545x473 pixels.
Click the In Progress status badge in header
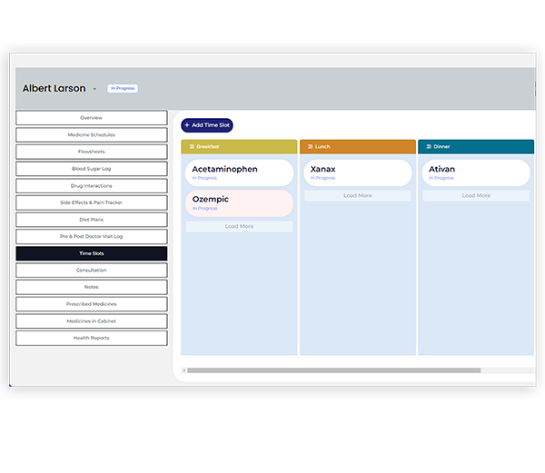pos(122,89)
